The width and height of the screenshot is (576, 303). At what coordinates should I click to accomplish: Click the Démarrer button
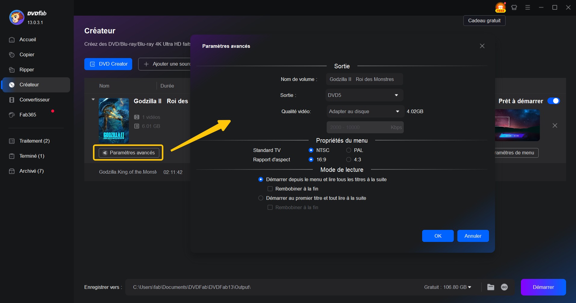point(543,287)
